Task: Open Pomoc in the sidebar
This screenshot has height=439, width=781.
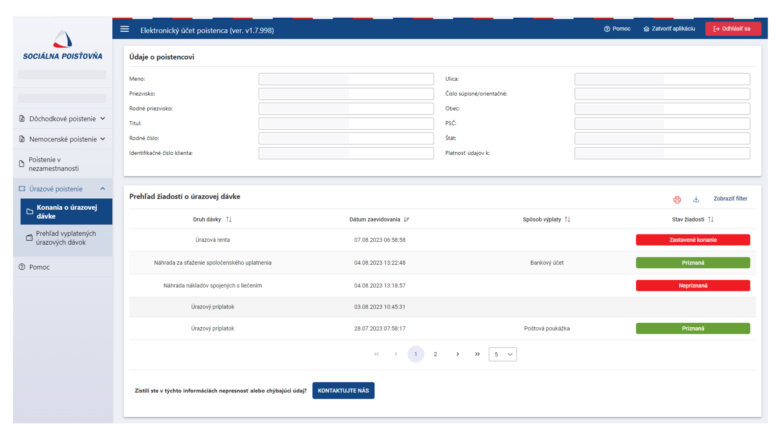Action: (63, 267)
